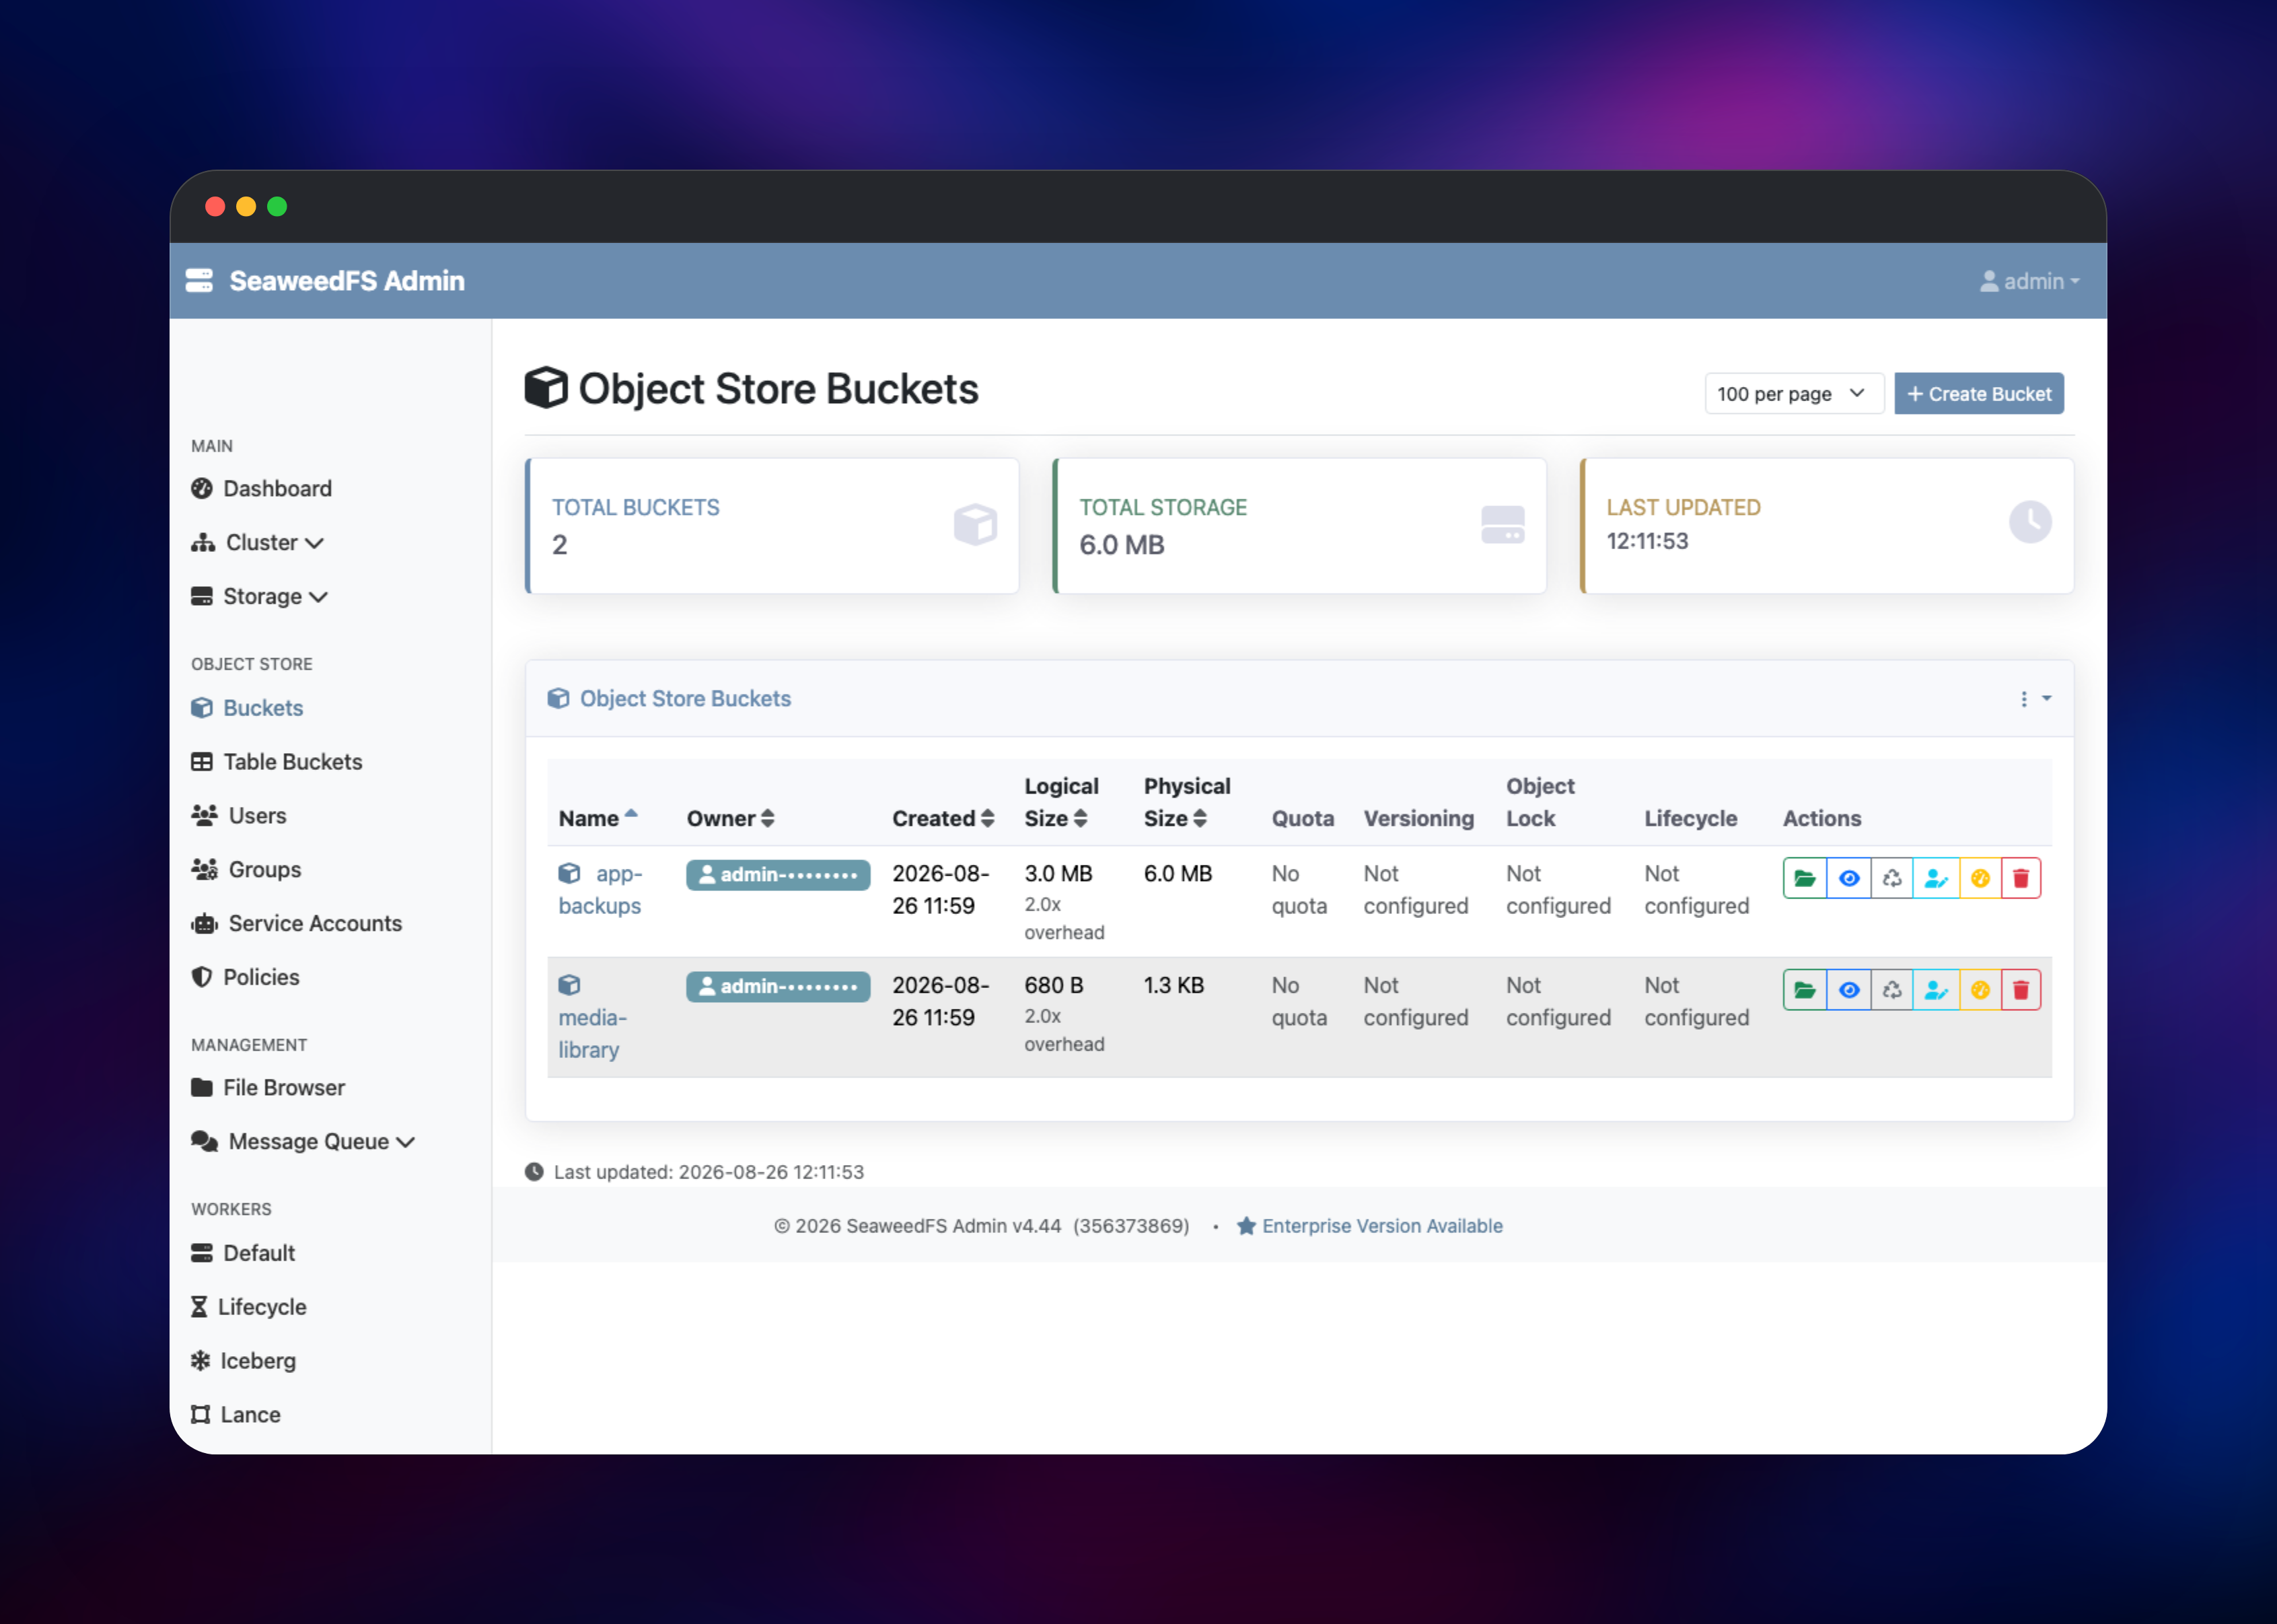
Task: Browse files of the media-library bucket
Action: pos(1804,990)
